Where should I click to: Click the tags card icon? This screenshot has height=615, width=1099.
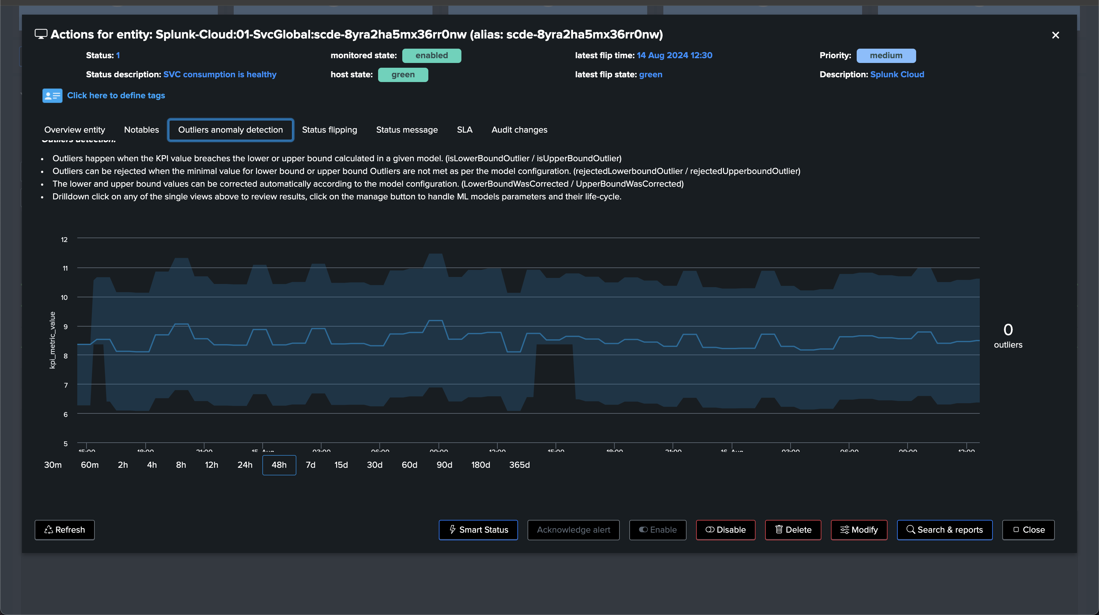(52, 95)
